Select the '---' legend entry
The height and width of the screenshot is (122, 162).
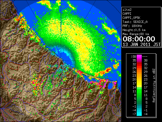coord(145,56)
